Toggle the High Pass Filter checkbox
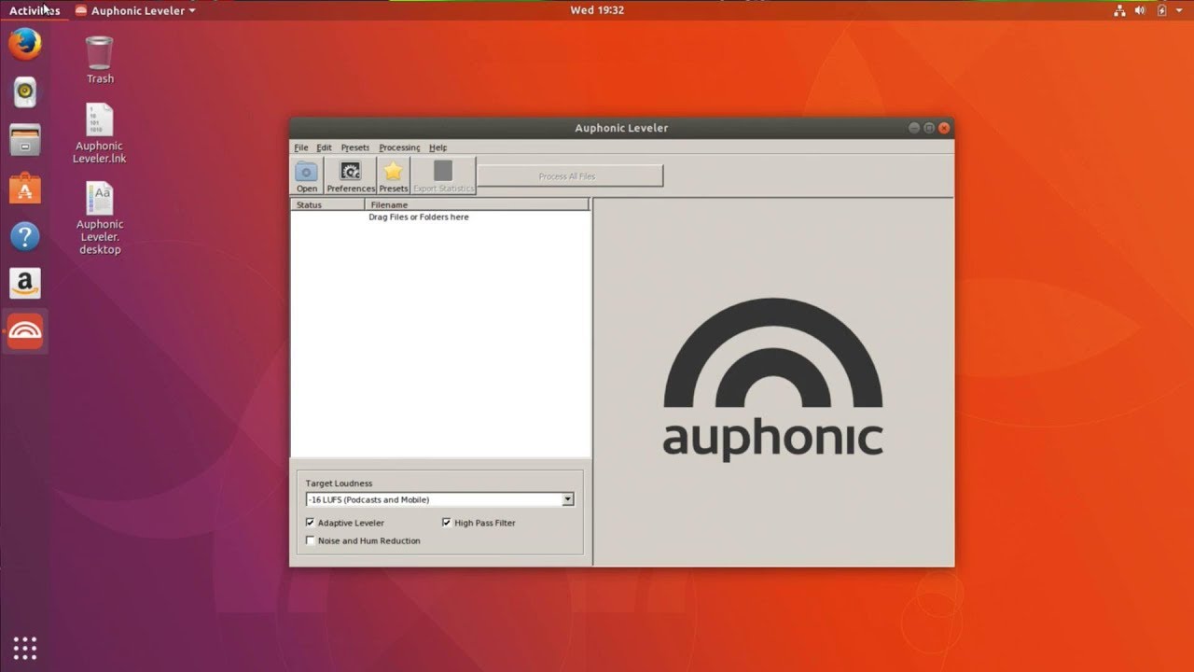1194x672 pixels. [x=447, y=523]
